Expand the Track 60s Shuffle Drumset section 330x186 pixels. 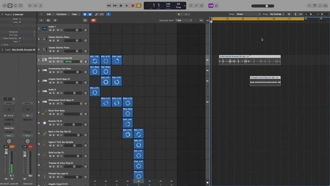[x=2, y=50]
